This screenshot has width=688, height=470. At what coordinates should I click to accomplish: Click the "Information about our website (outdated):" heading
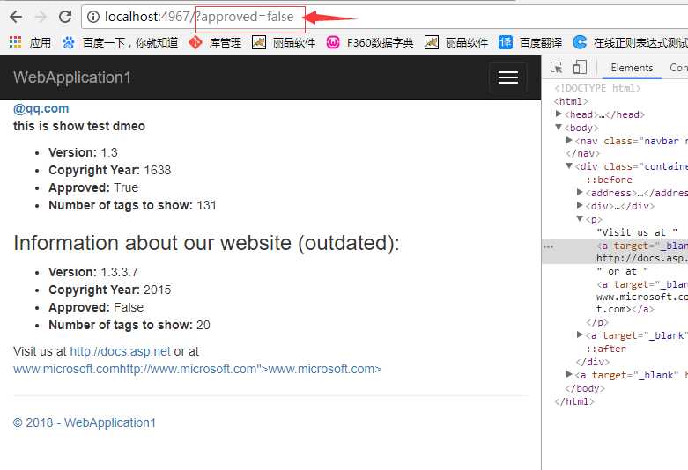206,243
